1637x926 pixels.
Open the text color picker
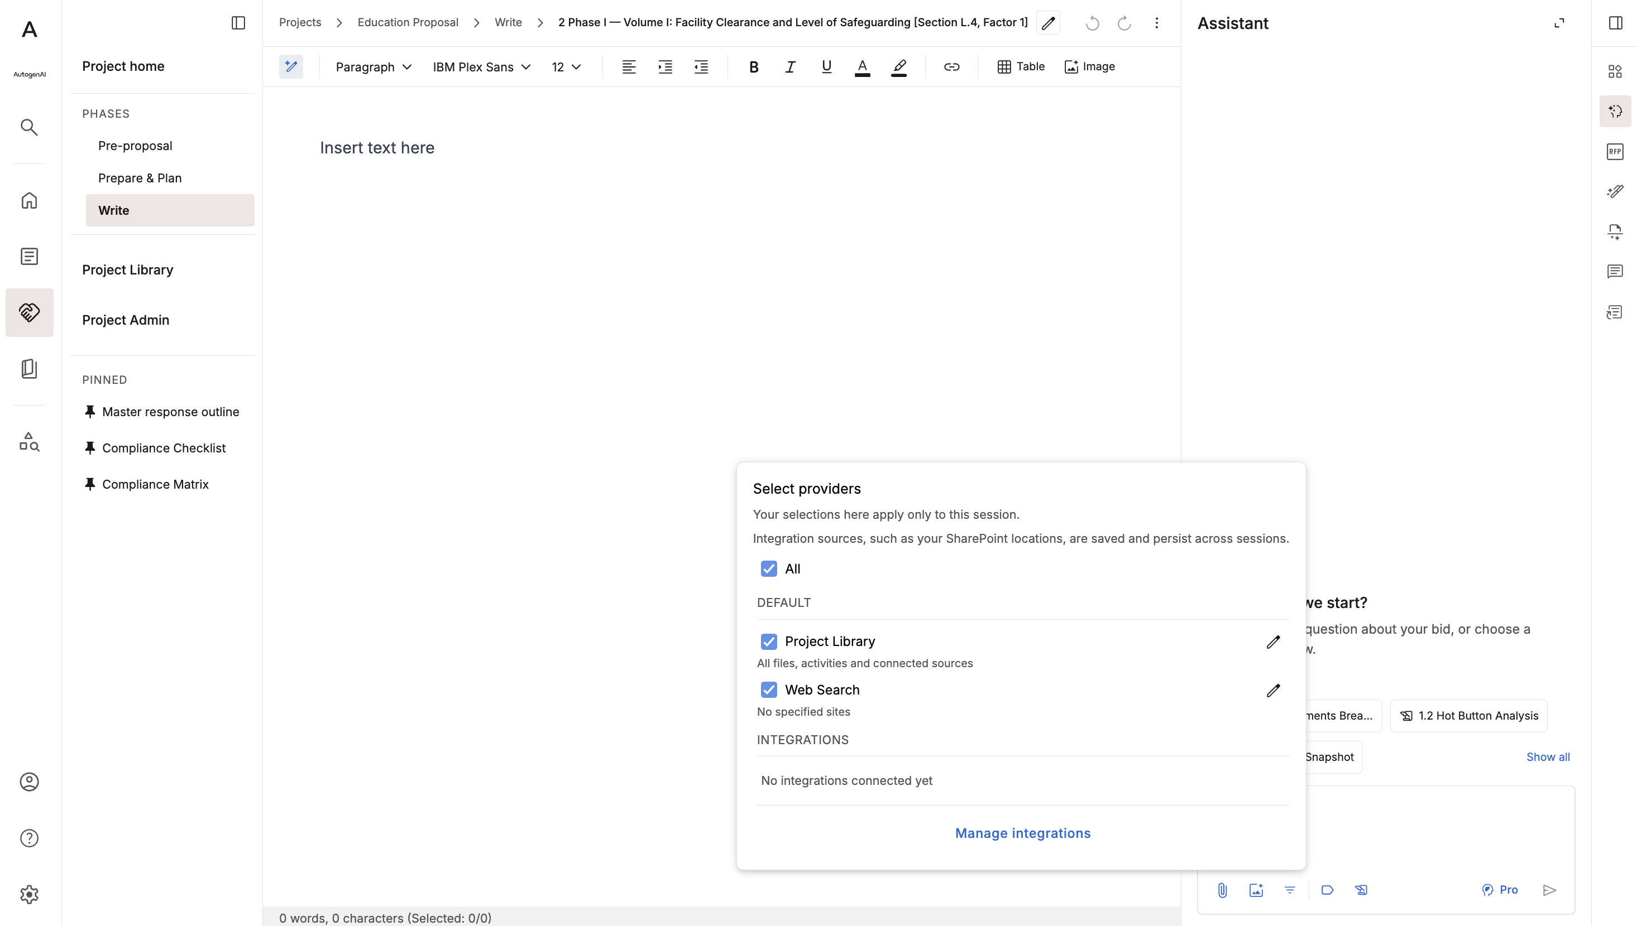click(x=863, y=67)
